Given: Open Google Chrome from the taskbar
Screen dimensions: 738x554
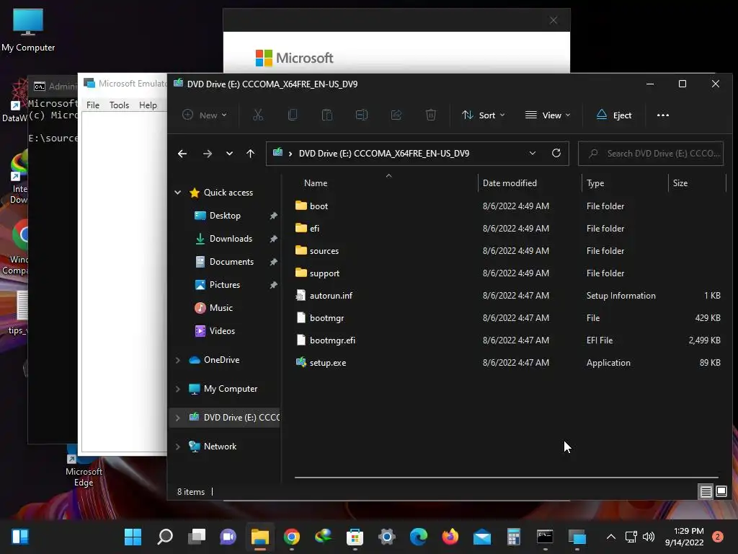Looking at the screenshot, I should (292, 537).
